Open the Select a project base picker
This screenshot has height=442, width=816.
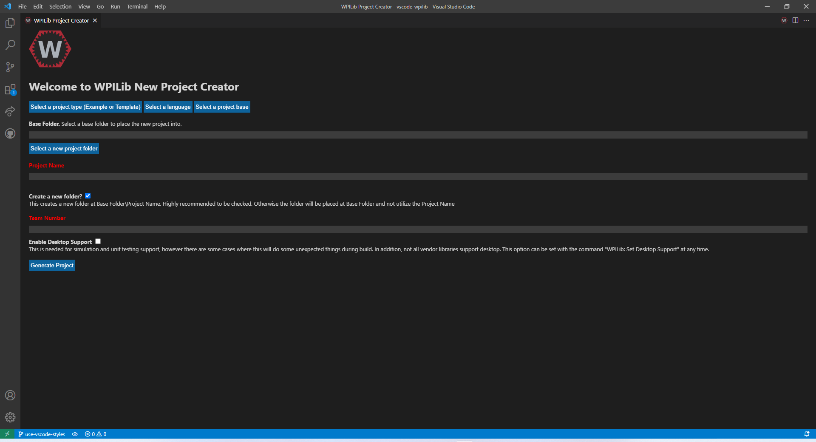point(222,107)
